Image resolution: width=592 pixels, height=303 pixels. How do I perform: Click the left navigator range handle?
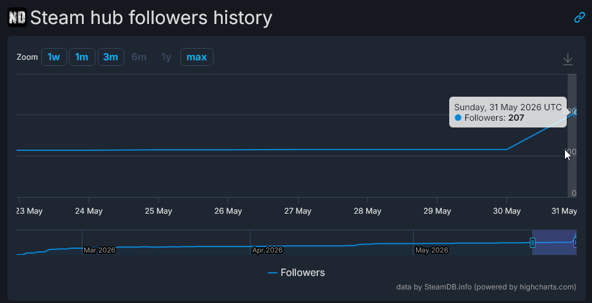click(532, 243)
